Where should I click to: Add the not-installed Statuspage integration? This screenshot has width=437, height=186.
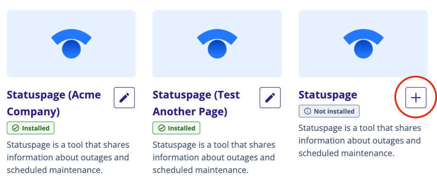tap(416, 98)
